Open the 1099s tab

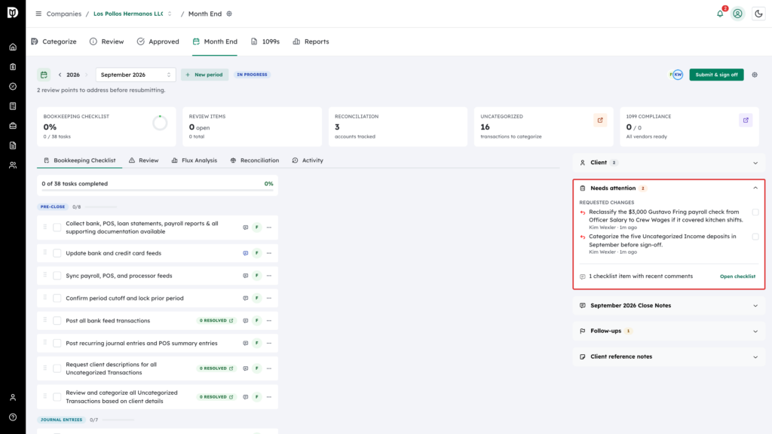[265, 42]
